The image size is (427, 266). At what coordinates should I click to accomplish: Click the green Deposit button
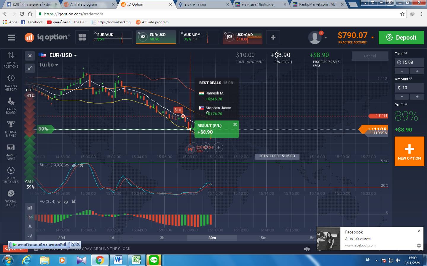tap(401, 38)
